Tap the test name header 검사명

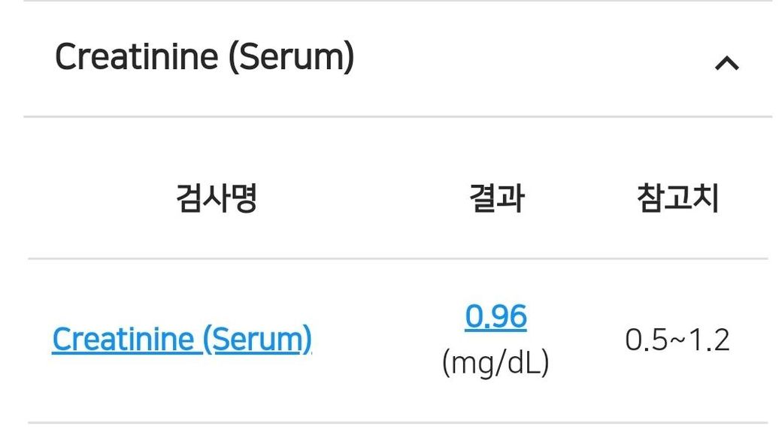(217, 198)
